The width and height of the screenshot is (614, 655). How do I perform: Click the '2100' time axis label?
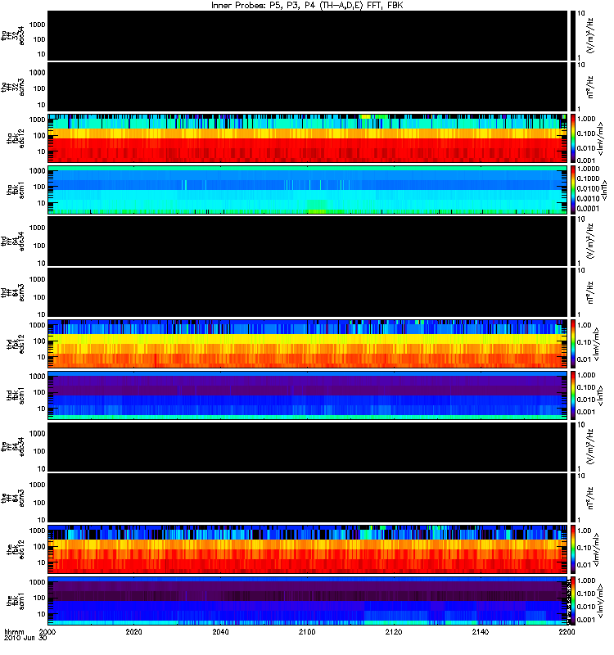click(x=307, y=631)
